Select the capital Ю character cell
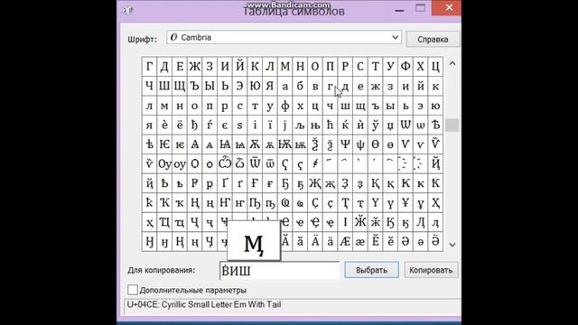This screenshot has width=578, height=325. click(x=255, y=87)
